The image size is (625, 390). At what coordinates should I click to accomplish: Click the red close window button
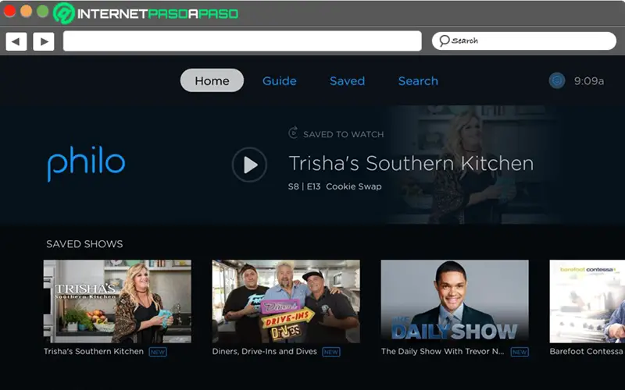(x=9, y=11)
